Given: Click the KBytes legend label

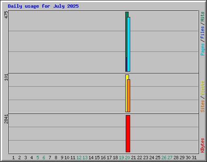Looking at the screenshot, I should click(x=202, y=145).
